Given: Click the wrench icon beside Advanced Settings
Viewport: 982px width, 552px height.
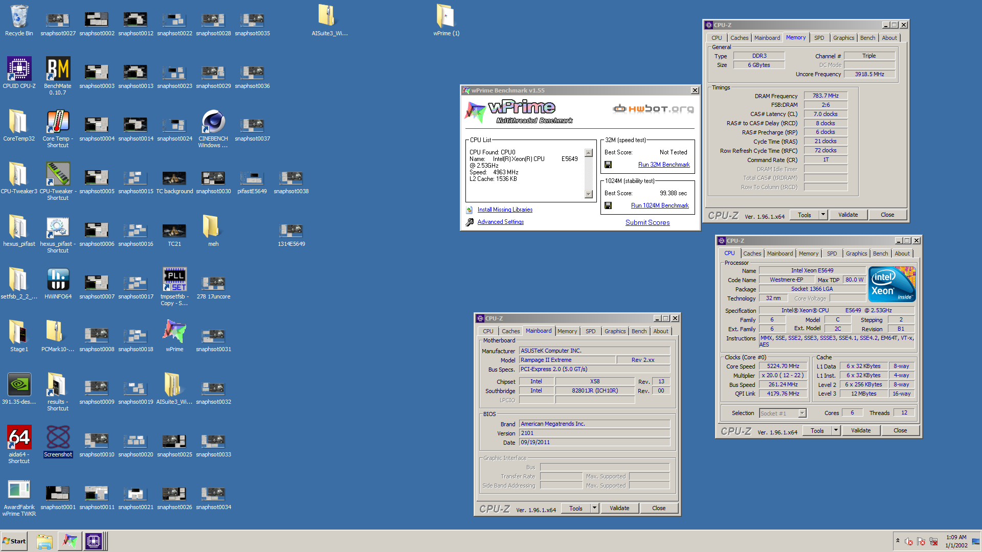Looking at the screenshot, I should click(470, 222).
